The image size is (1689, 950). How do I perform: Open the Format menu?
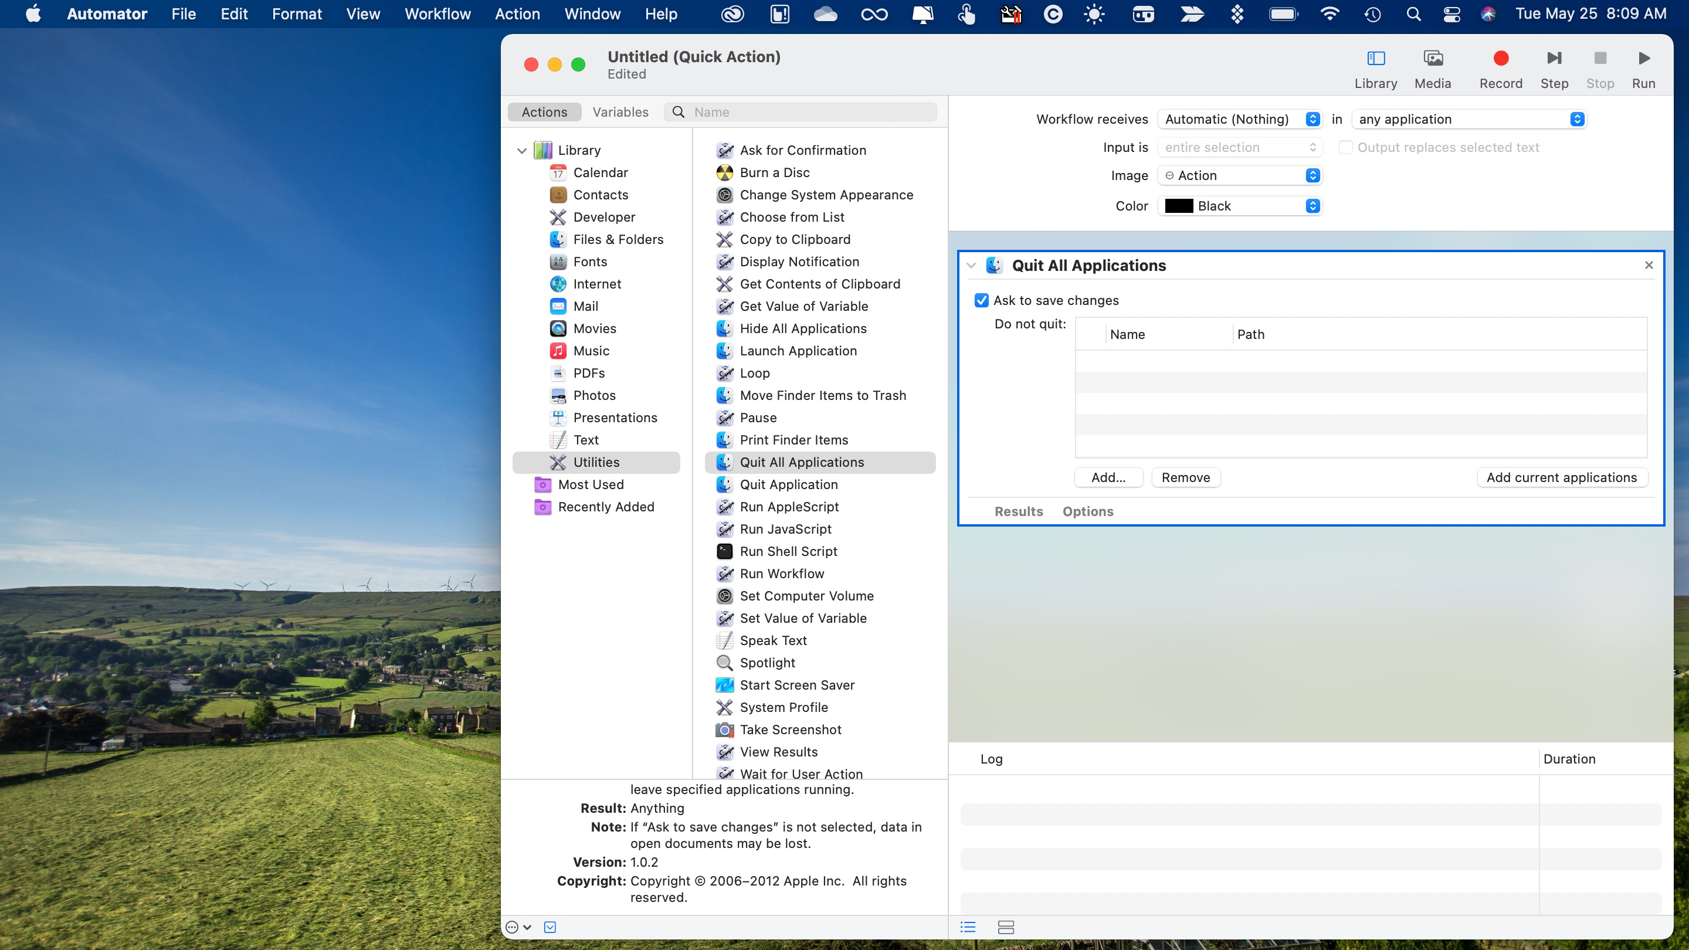296,13
